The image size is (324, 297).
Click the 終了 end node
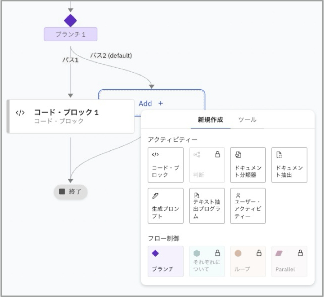coord(70,192)
